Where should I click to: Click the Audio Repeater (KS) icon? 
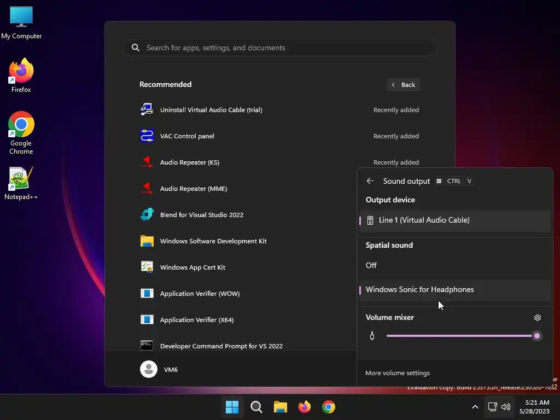147,162
